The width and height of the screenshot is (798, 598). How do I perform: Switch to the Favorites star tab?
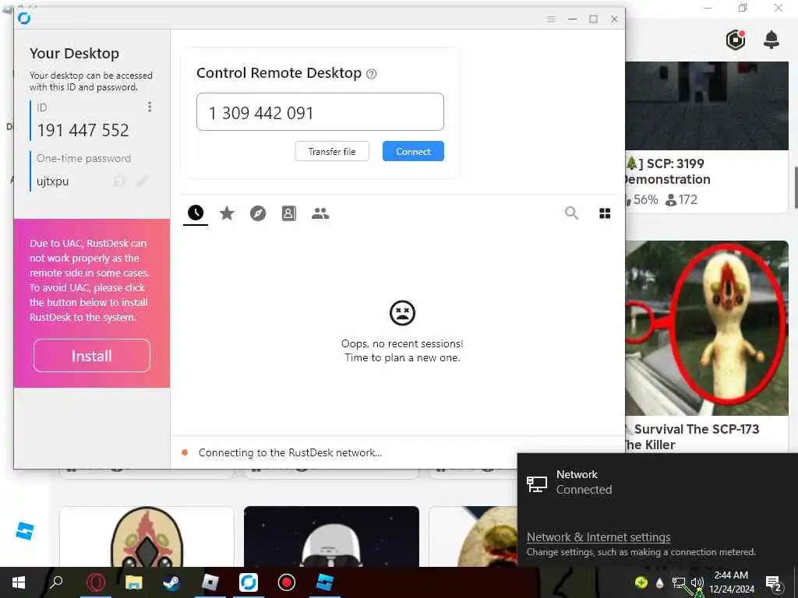point(227,213)
